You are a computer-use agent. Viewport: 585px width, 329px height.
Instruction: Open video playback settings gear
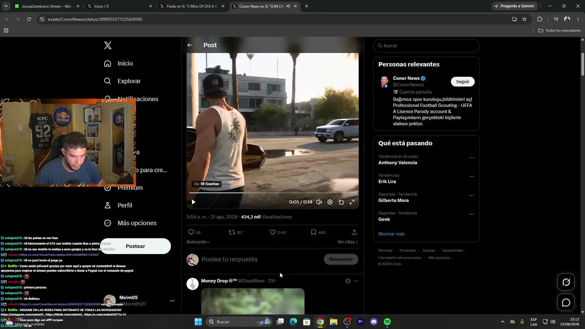point(330,202)
